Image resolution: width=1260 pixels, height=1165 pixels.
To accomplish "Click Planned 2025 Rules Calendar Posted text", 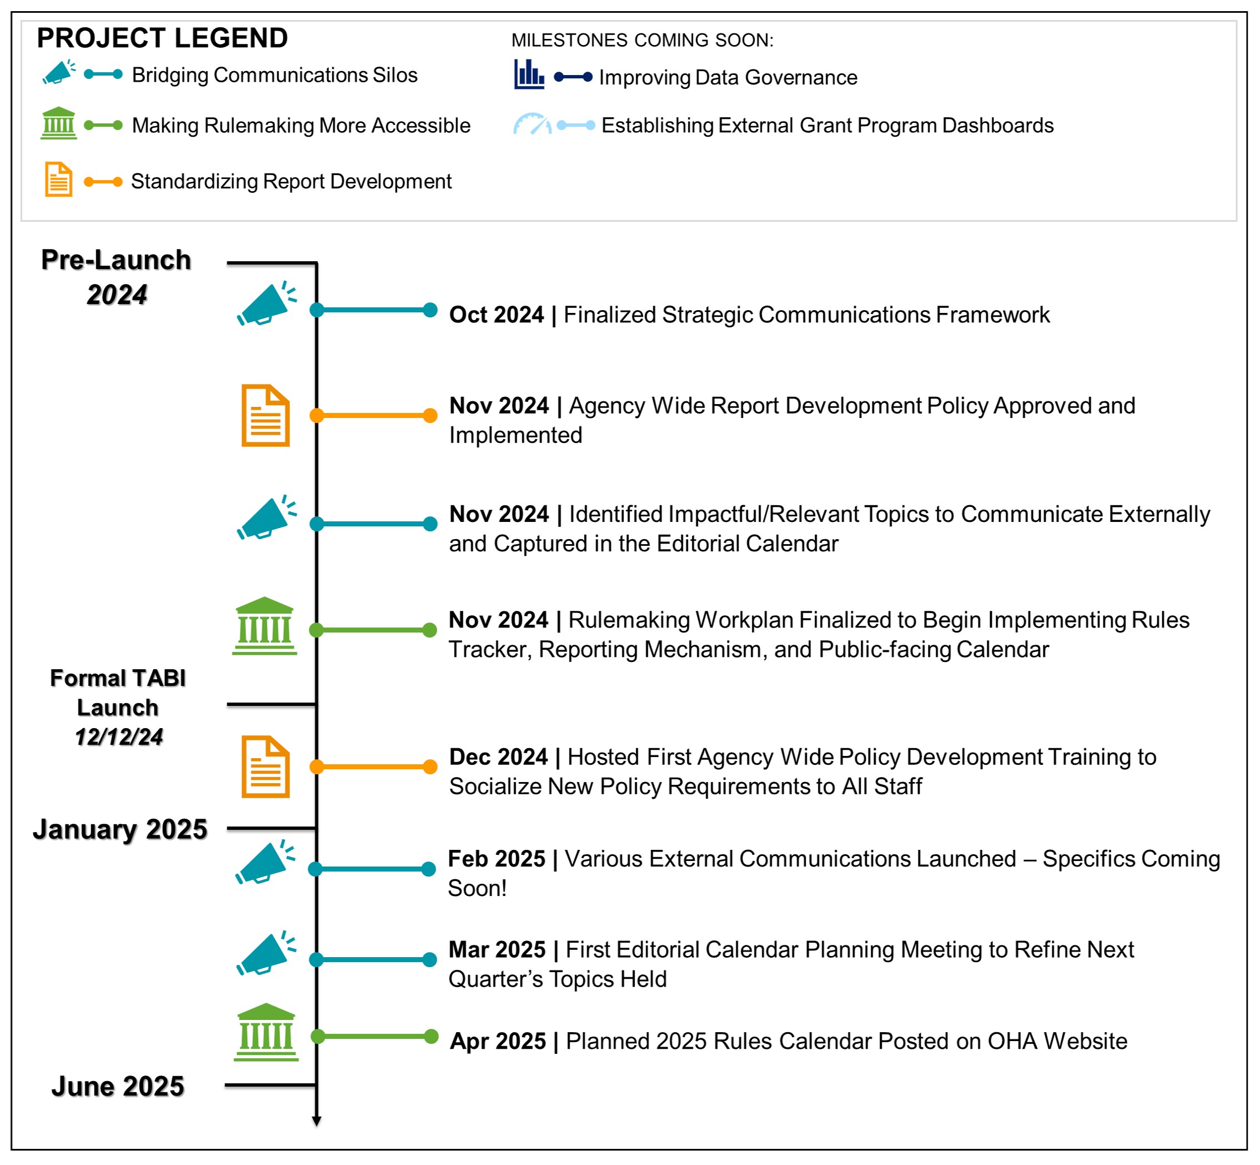I will pyautogui.click(x=846, y=1041).
